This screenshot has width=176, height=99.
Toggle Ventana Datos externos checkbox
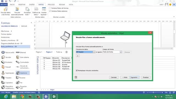pos(50,11)
